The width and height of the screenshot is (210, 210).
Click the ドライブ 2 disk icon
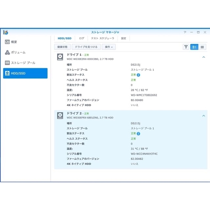60,115
